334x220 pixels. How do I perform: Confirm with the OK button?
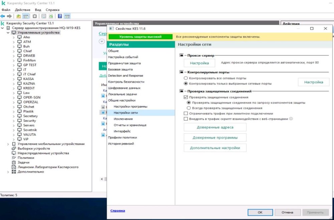pyautogui.click(x=260, y=212)
